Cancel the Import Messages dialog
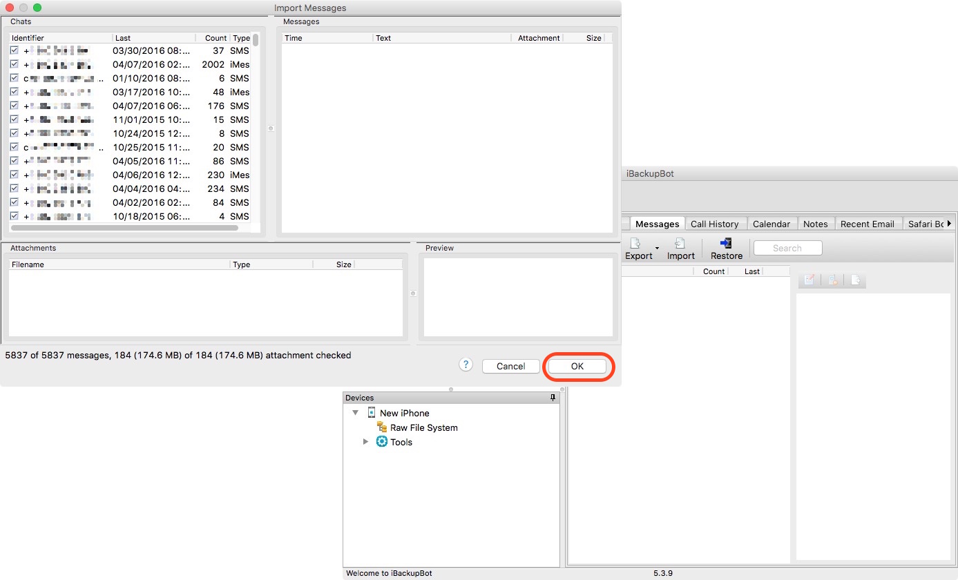This screenshot has width=958, height=580. pyautogui.click(x=510, y=366)
